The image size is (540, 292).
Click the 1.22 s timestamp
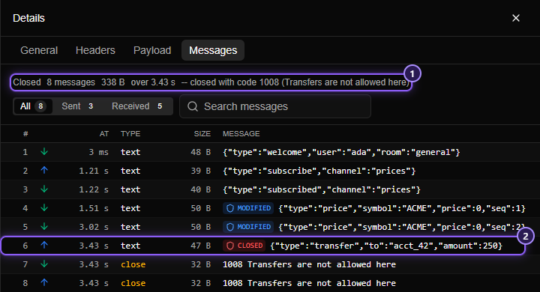click(x=94, y=189)
